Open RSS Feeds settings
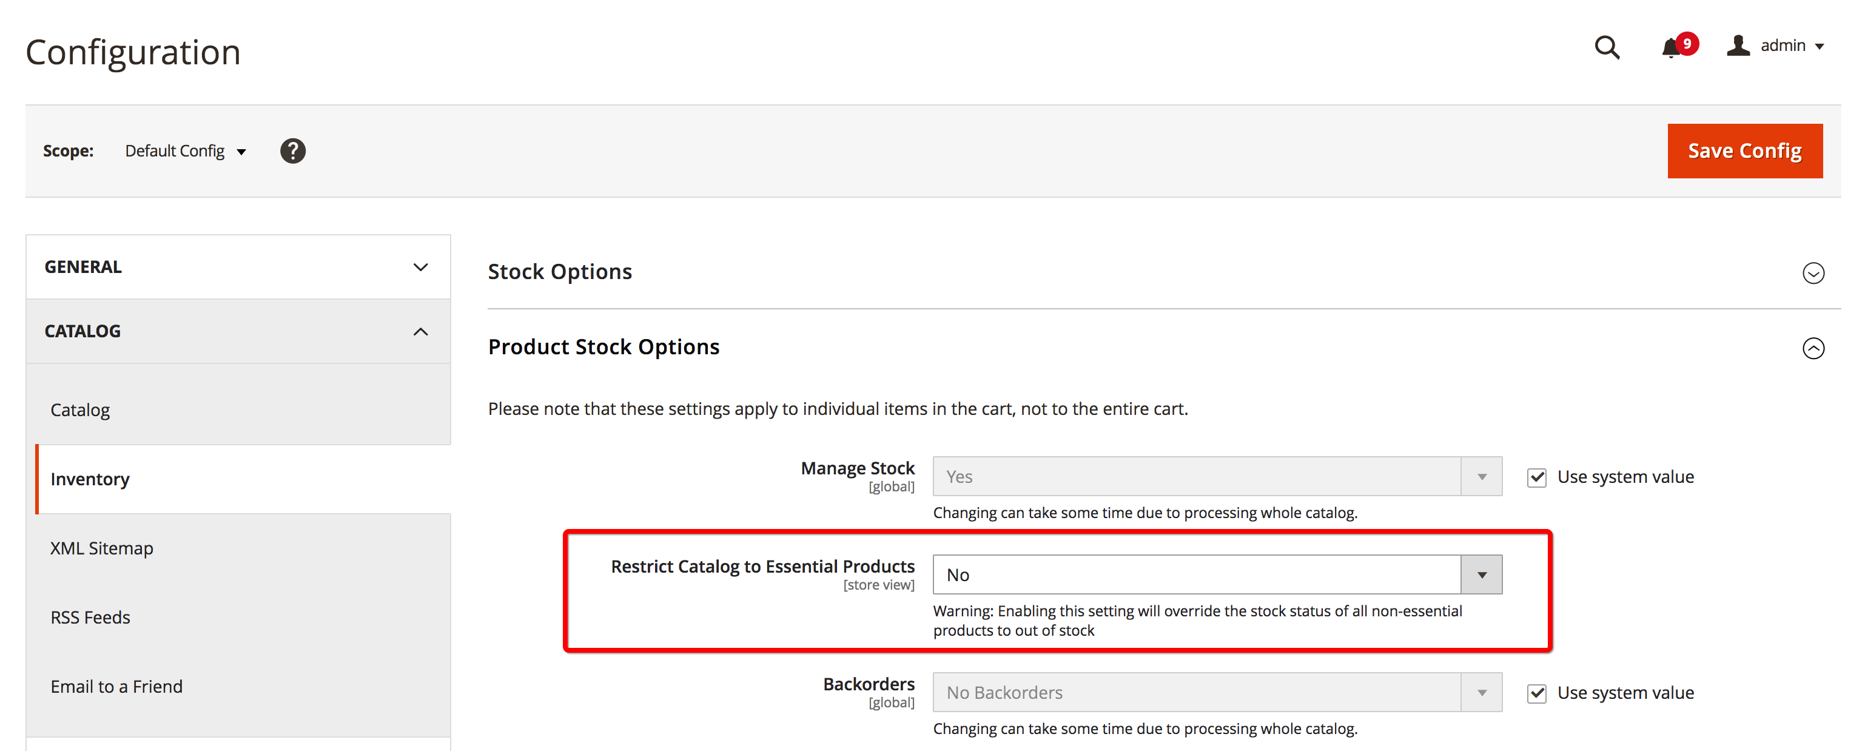Image resolution: width=1862 pixels, height=751 pixels. click(90, 618)
